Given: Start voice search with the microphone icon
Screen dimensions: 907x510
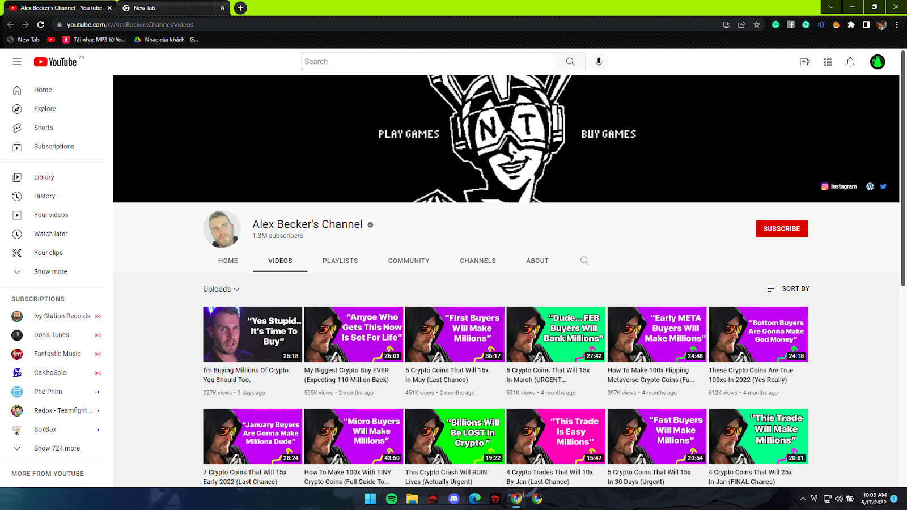Looking at the screenshot, I should tap(599, 62).
